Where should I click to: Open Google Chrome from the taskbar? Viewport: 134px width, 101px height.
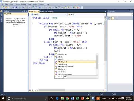[x=67, y=98]
